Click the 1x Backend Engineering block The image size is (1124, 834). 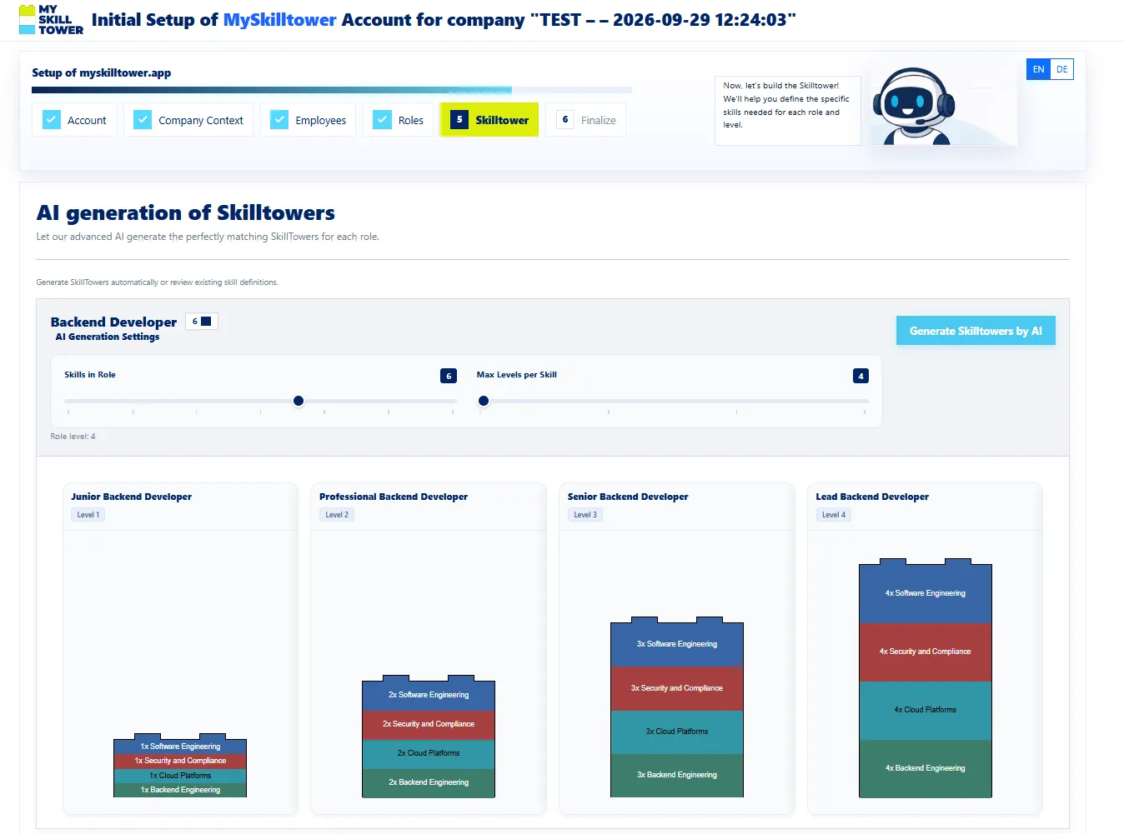pos(180,790)
